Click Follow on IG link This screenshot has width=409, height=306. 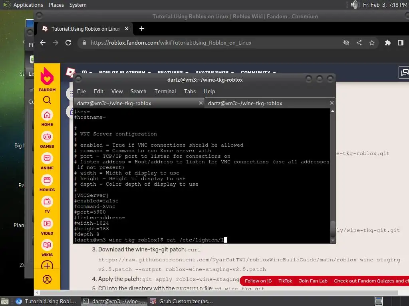tap(258, 281)
